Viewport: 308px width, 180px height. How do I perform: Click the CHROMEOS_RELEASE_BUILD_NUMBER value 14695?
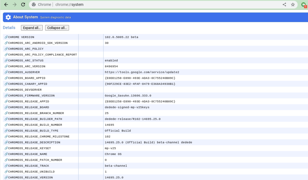pyautogui.click(x=109, y=125)
